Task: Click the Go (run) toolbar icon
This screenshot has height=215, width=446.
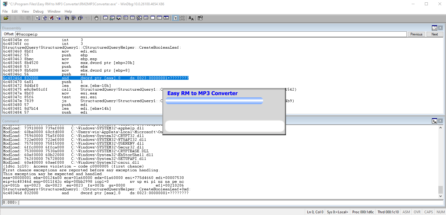Action: (38, 18)
